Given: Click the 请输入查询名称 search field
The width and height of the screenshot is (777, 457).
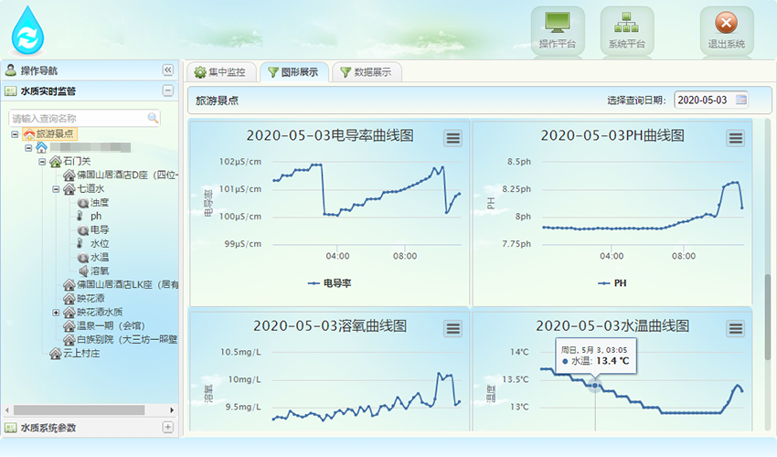Looking at the screenshot, I should coord(78,118).
